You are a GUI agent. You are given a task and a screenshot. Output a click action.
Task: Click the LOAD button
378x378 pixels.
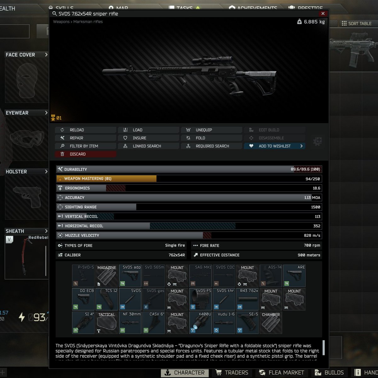pyautogui.click(x=148, y=130)
